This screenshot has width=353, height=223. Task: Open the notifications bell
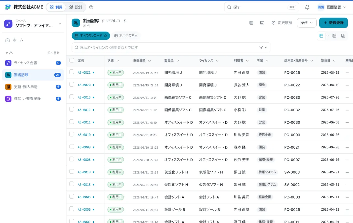pos(307,7)
